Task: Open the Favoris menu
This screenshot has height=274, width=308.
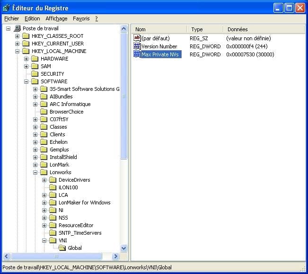Action: [x=81, y=18]
